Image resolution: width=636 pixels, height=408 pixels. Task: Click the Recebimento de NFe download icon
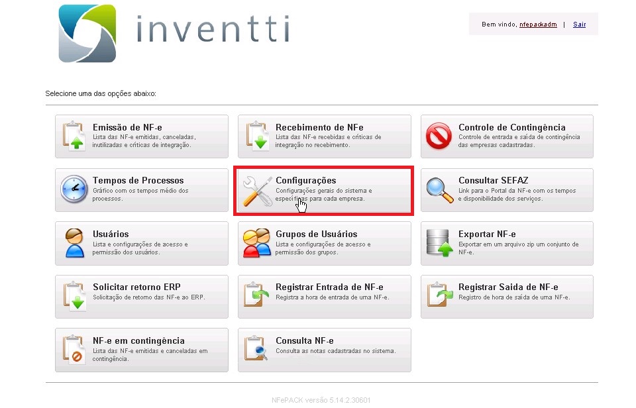pyautogui.click(x=256, y=136)
